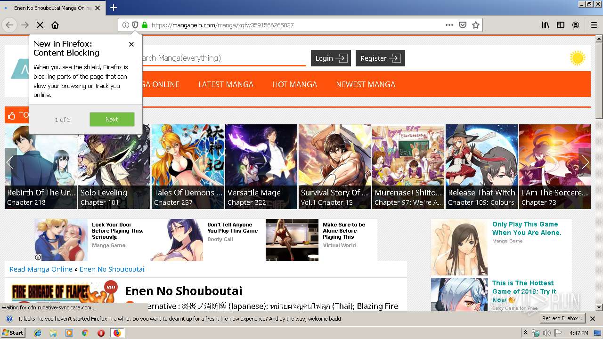Go back to the previous page
The image size is (603, 339).
(9, 25)
